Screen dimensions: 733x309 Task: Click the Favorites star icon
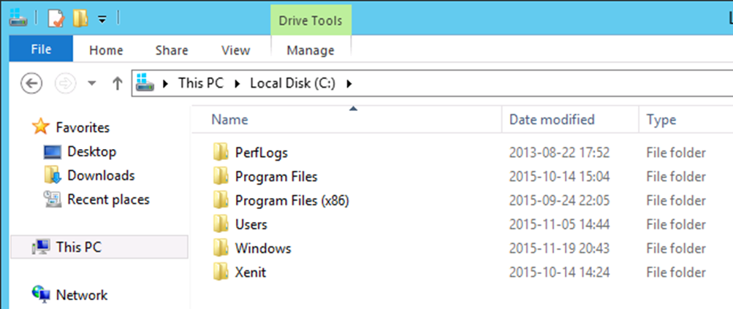41,126
